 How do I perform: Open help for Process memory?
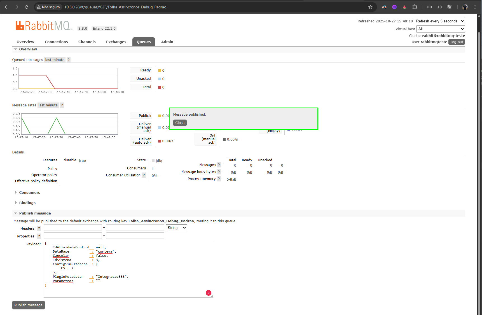point(219,179)
